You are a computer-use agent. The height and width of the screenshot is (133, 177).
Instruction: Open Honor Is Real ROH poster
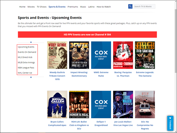coord(79,104)
